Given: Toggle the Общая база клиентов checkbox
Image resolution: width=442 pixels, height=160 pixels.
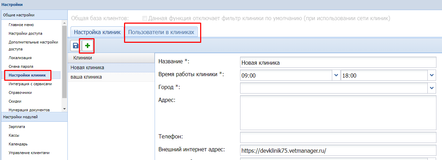Looking at the screenshot, I should pos(145,18).
